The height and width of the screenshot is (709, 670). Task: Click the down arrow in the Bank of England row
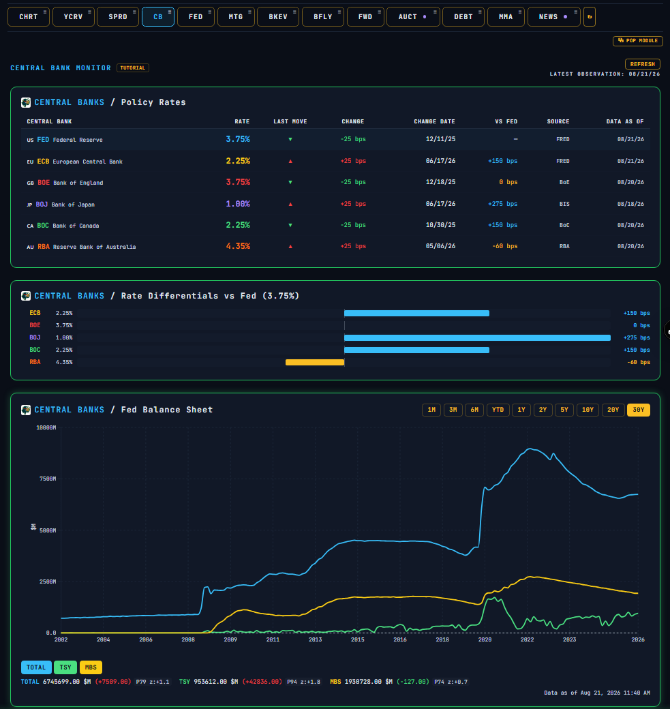tap(290, 182)
